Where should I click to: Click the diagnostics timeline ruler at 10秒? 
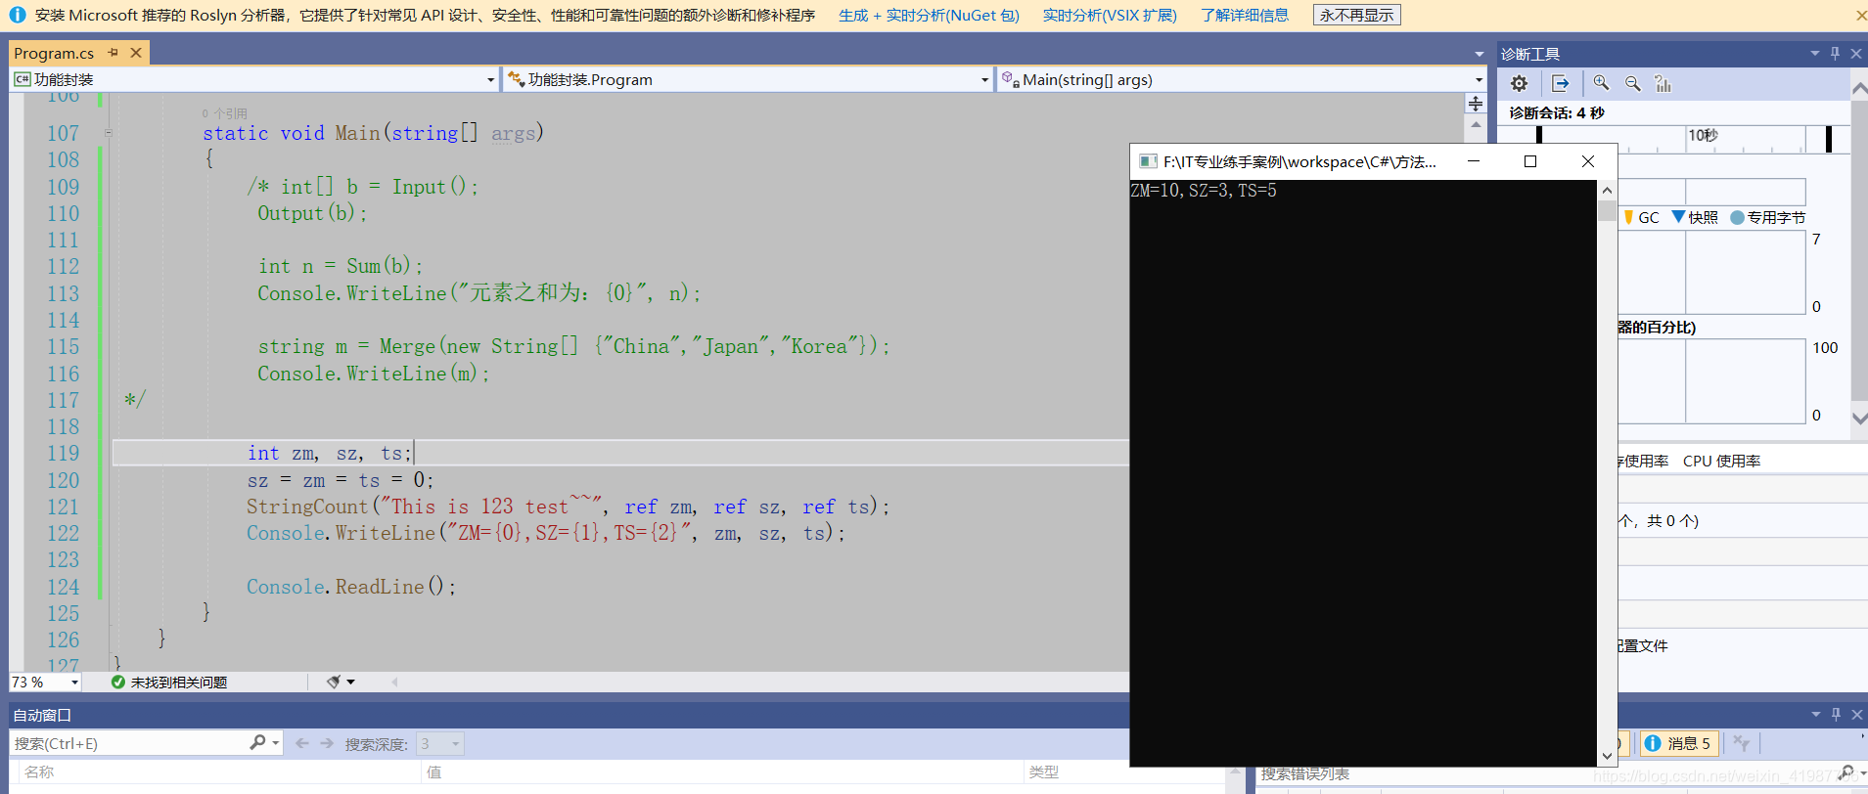coord(1703,136)
